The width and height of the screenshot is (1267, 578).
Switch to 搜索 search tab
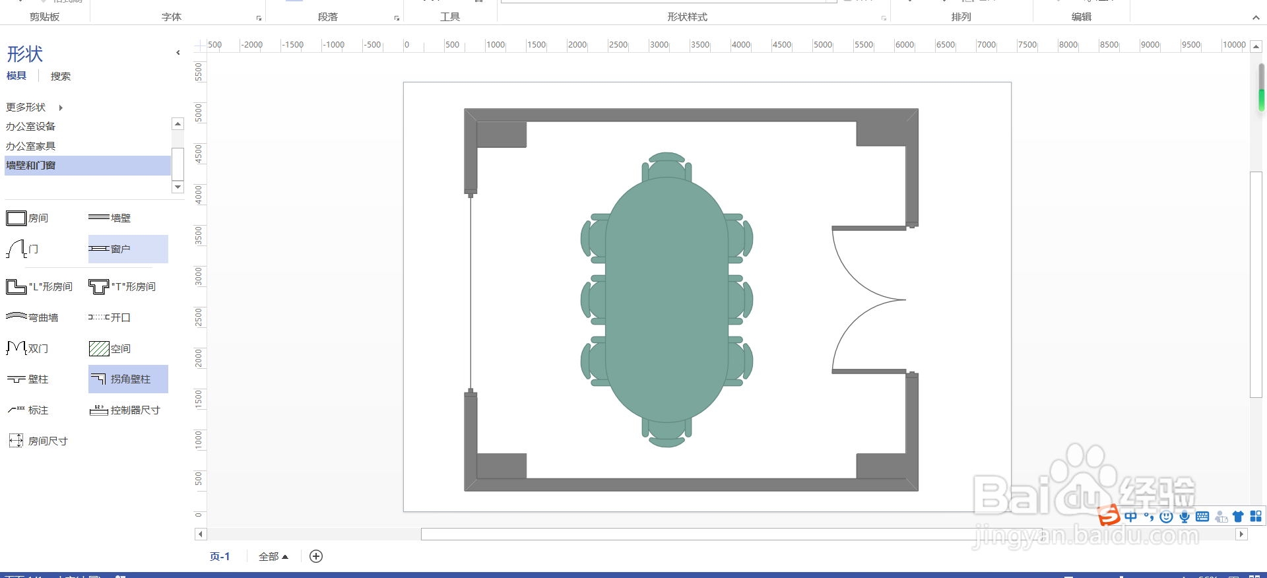[61, 77]
